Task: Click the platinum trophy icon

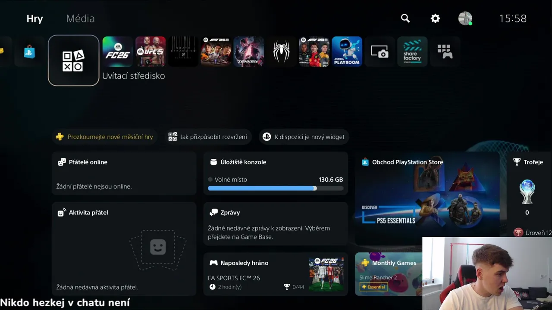Action: click(527, 192)
